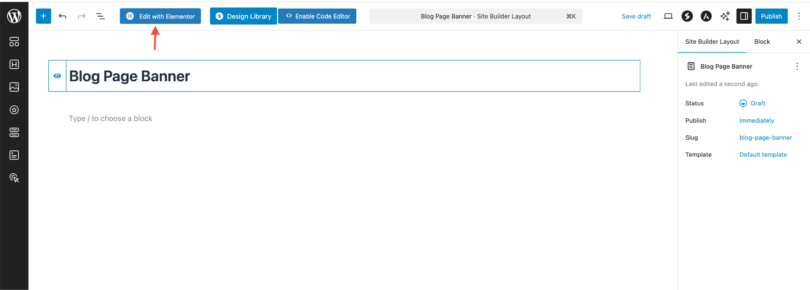The height and width of the screenshot is (290, 810).
Task: Open the Immediately publish date picker
Action: [756, 121]
